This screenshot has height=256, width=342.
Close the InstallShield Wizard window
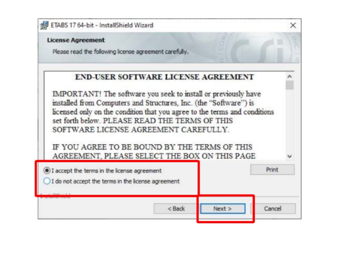pyautogui.click(x=293, y=26)
